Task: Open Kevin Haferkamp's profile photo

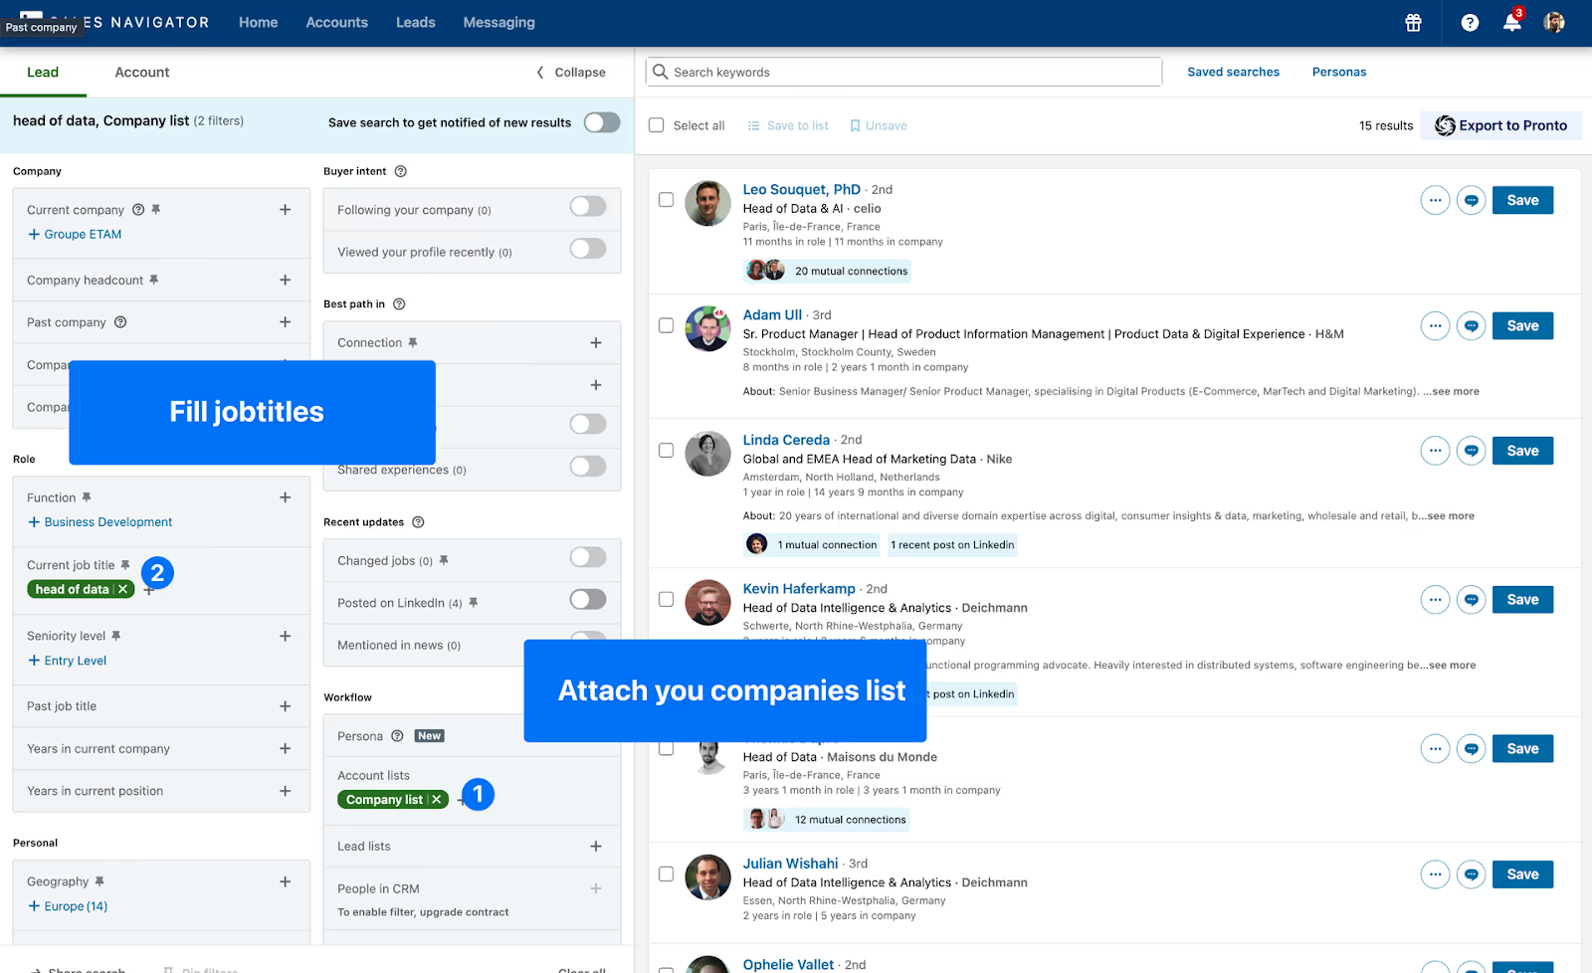Action: pyautogui.click(x=708, y=602)
